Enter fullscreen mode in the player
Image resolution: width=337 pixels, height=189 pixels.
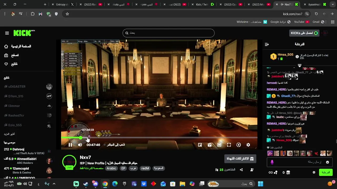pyautogui.click(x=229, y=145)
